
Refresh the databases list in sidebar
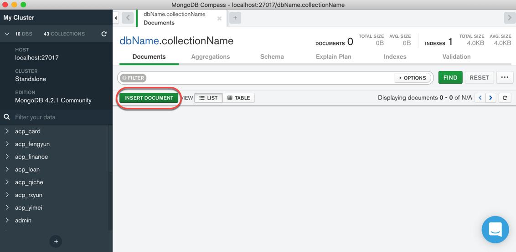pyautogui.click(x=104, y=34)
